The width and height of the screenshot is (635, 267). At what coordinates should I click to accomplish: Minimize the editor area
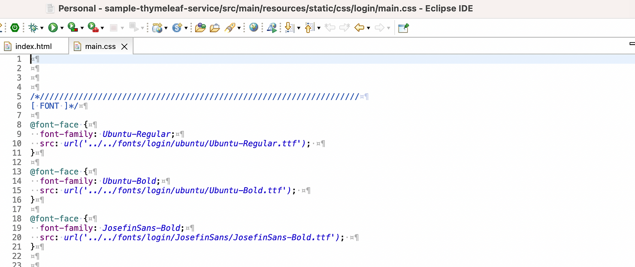(632, 44)
